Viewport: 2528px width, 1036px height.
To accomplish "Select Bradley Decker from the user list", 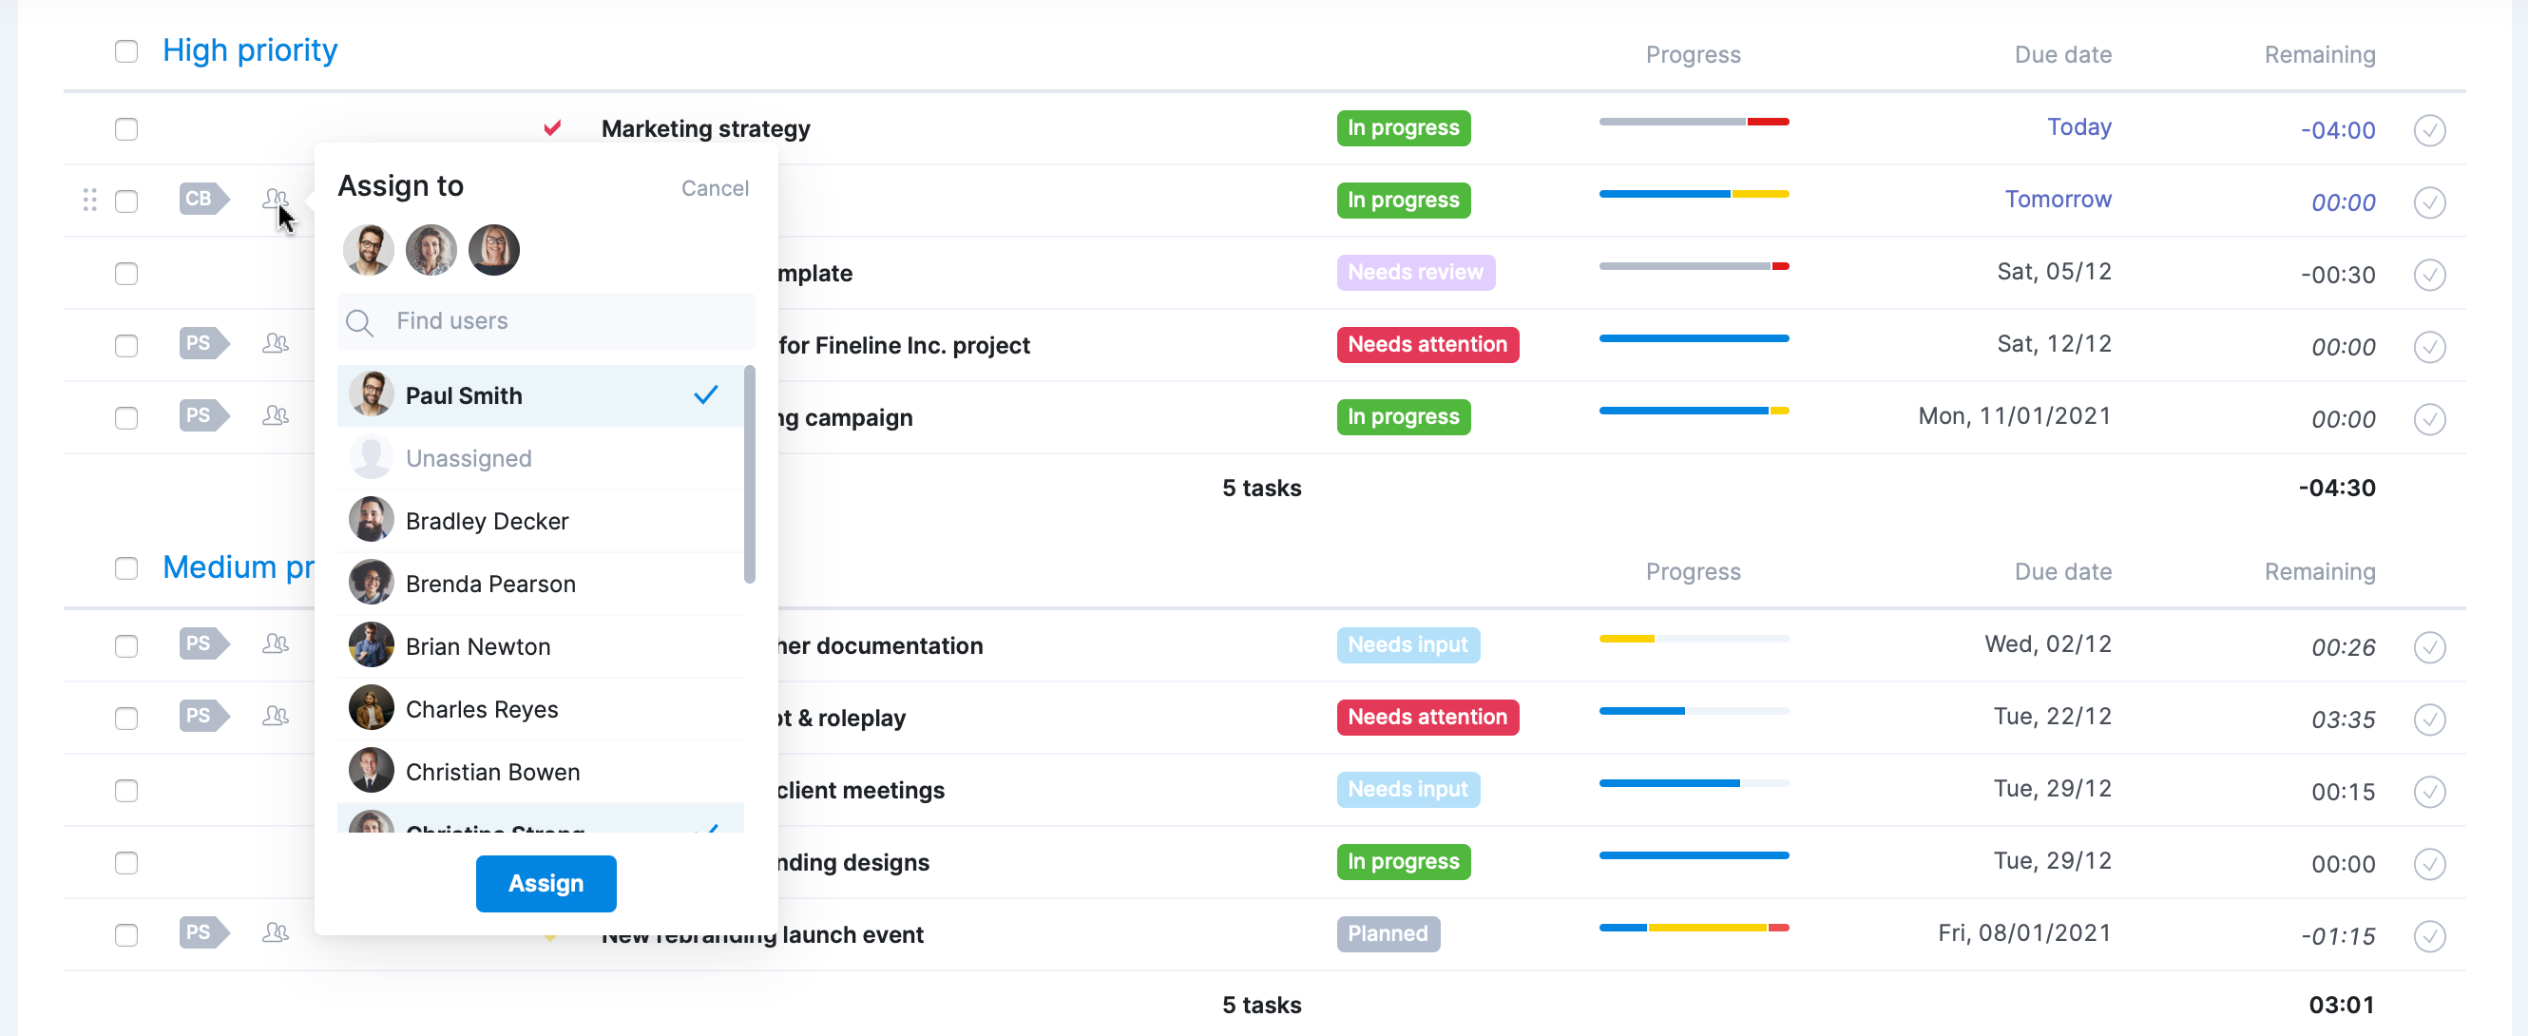I will [487, 521].
